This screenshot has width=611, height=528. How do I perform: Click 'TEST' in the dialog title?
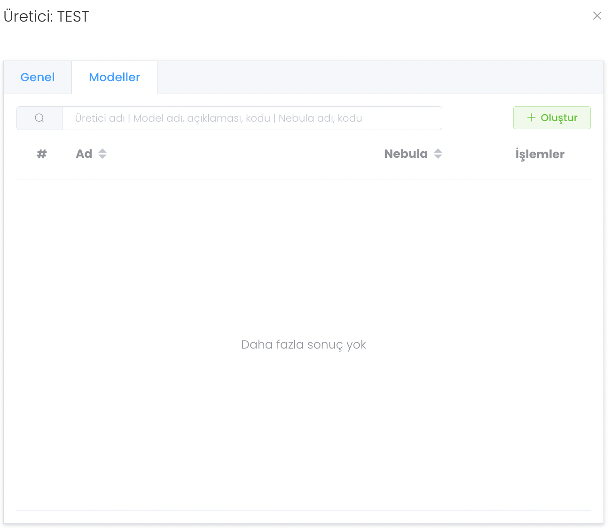click(x=73, y=16)
